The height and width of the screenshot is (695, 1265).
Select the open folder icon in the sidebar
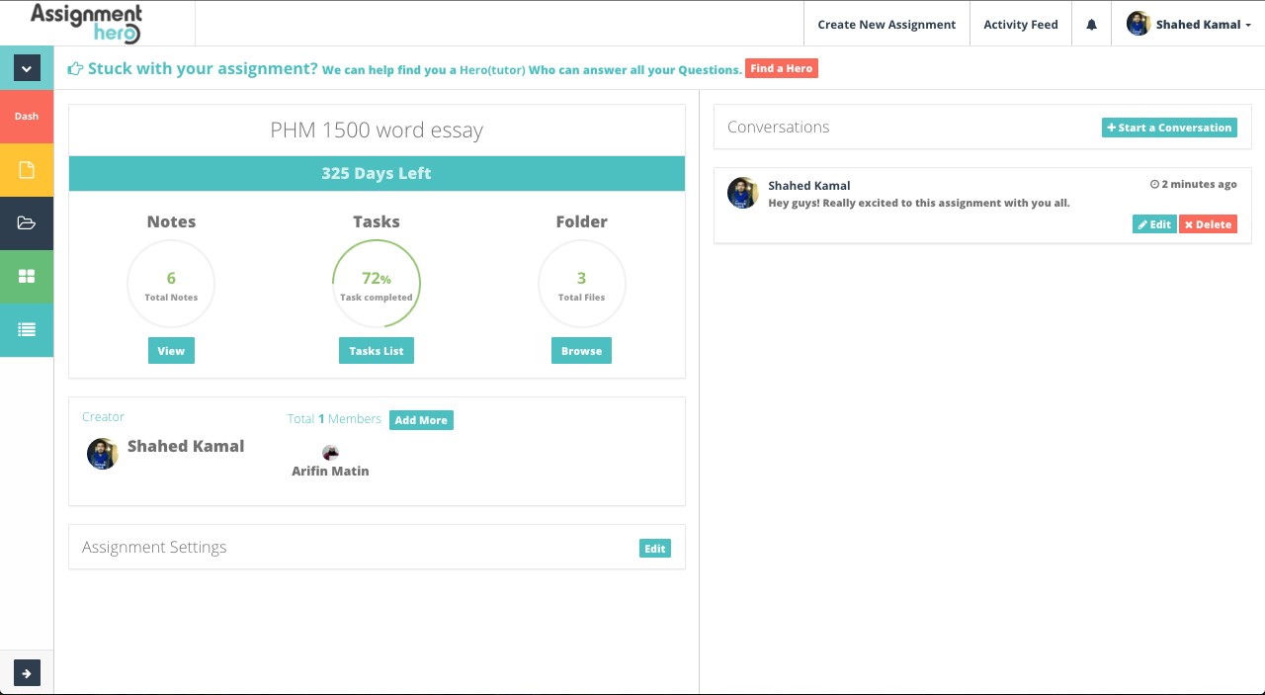pos(27,223)
